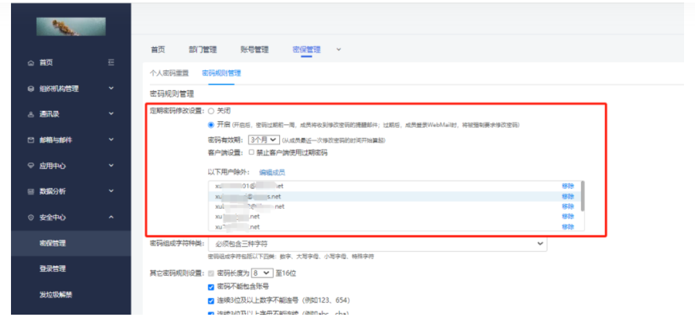Viewport: 695px width, 325px height.
Task: Expand the 通讯录 menu chevron
Action: tap(111, 114)
